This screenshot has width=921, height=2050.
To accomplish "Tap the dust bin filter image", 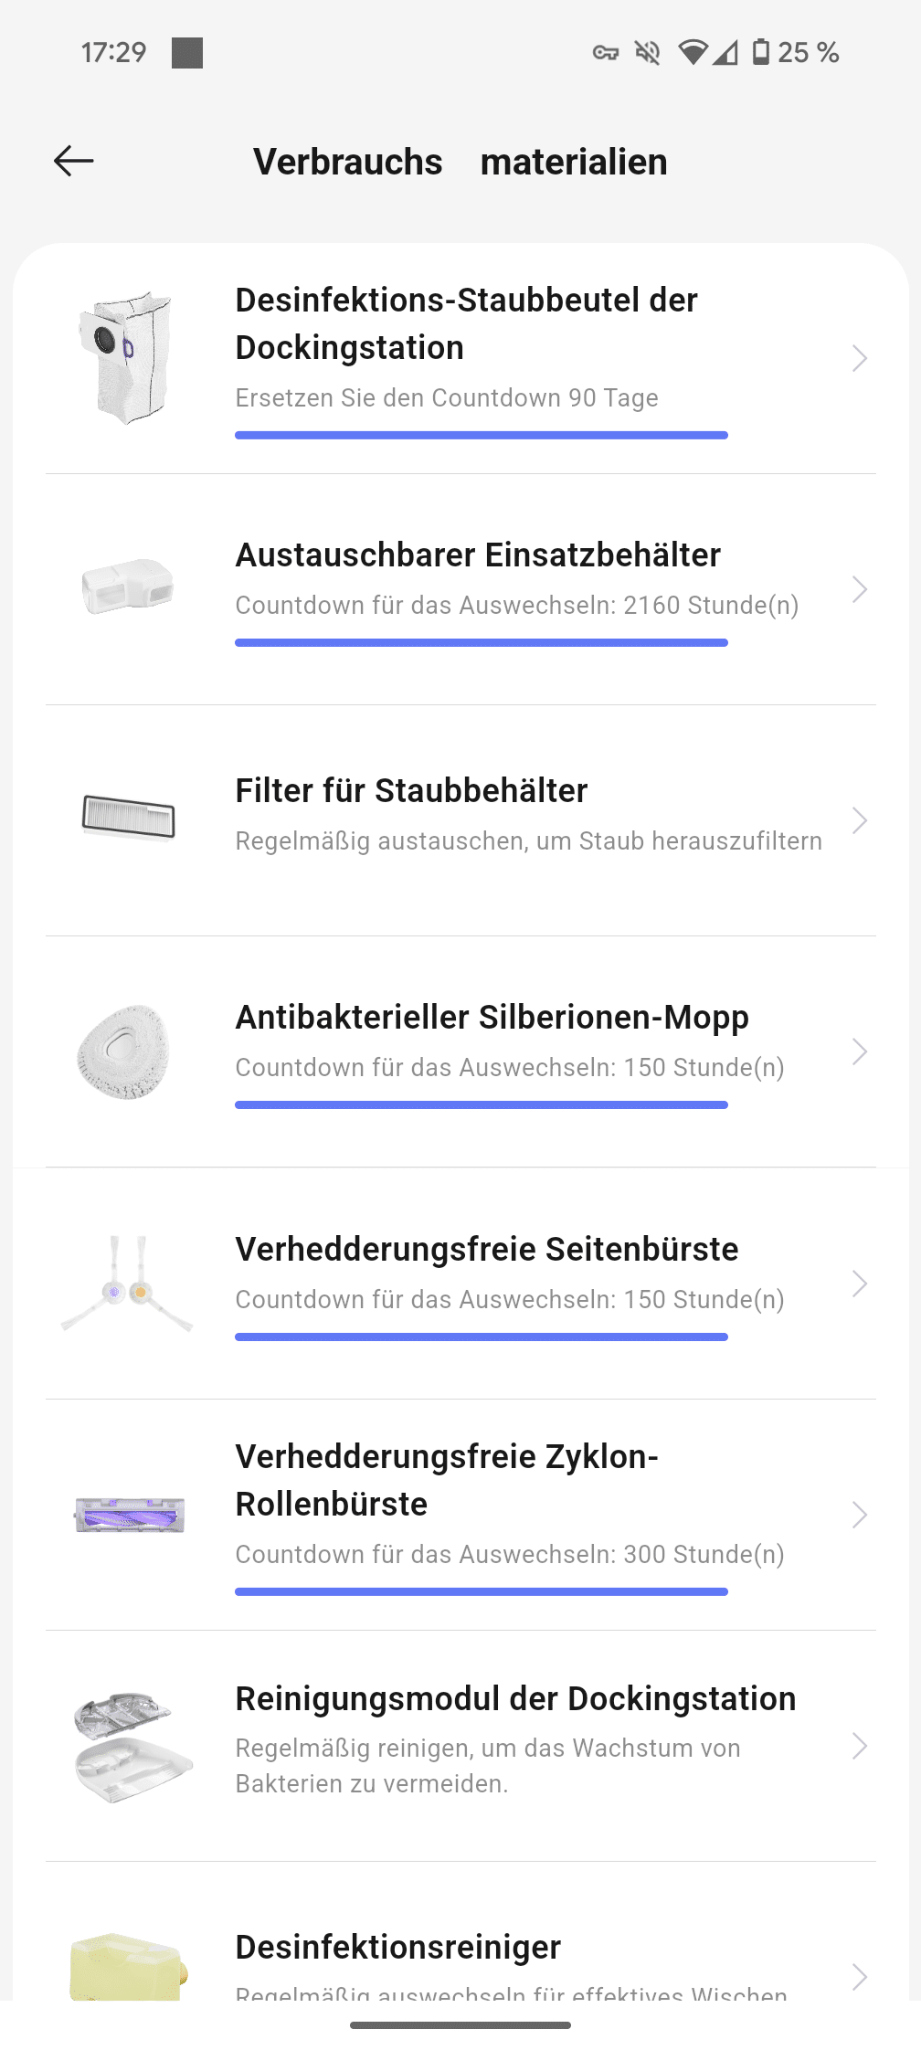I will 129,817.
